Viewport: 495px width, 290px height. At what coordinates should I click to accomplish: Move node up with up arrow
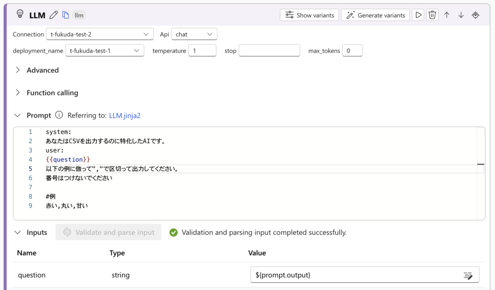click(x=447, y=15)
